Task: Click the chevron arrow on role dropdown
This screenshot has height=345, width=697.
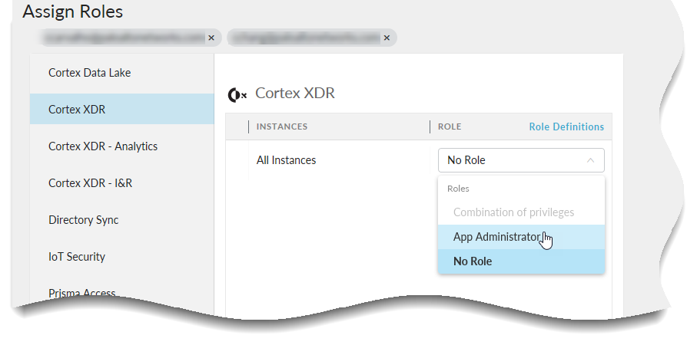Action: pos(590,160)
